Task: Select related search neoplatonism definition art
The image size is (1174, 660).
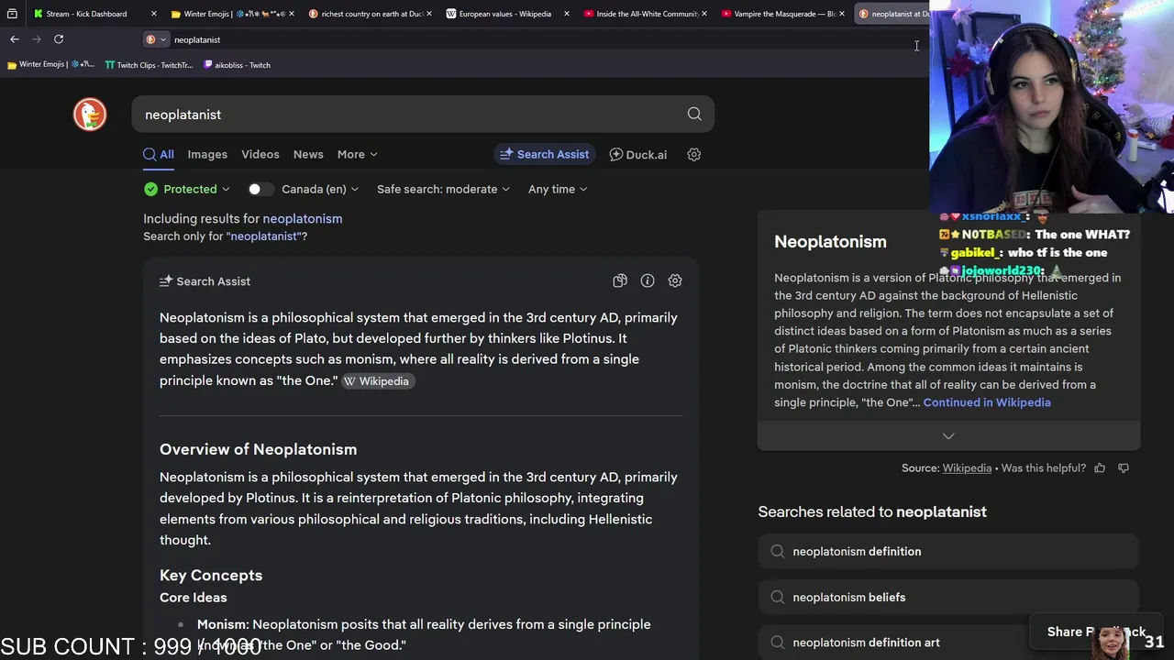Action: 948,643
